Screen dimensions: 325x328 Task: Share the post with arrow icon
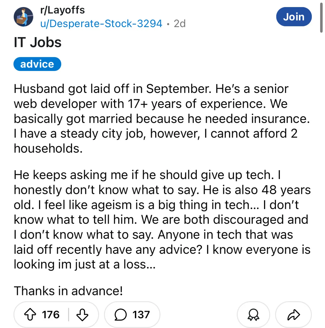point(293,315)
